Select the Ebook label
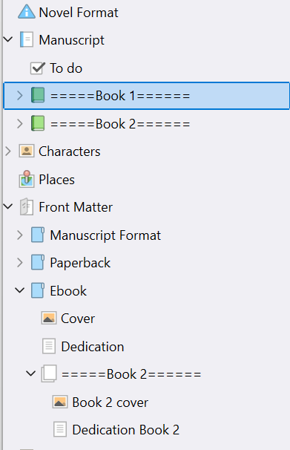290x450 pixels. coord(68,291)
